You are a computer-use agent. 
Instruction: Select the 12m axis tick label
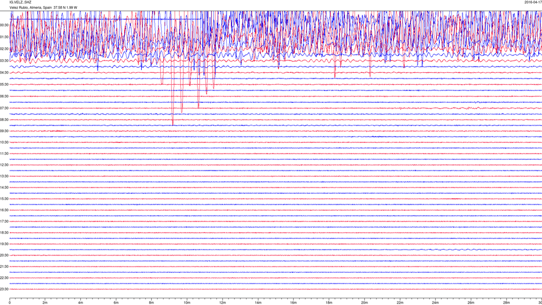pos(222,303)
